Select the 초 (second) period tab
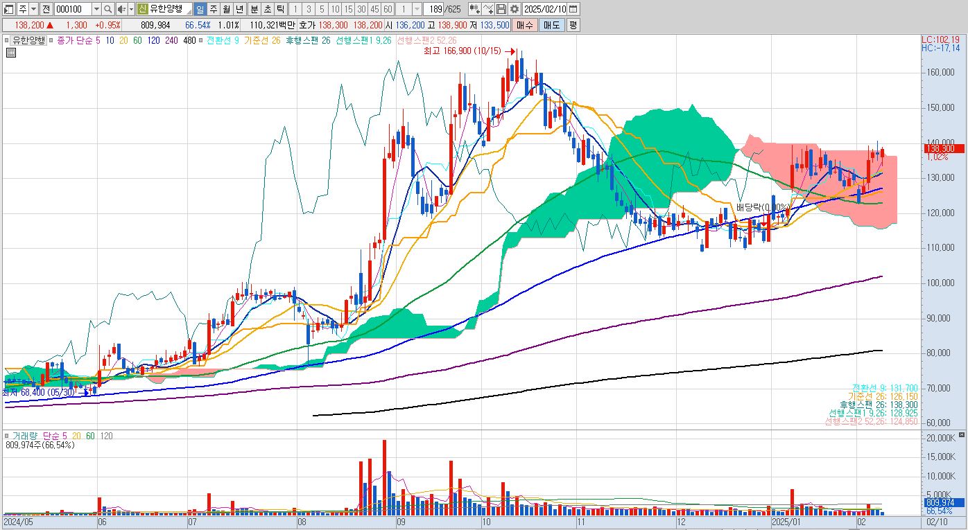 tap(267, 9)
